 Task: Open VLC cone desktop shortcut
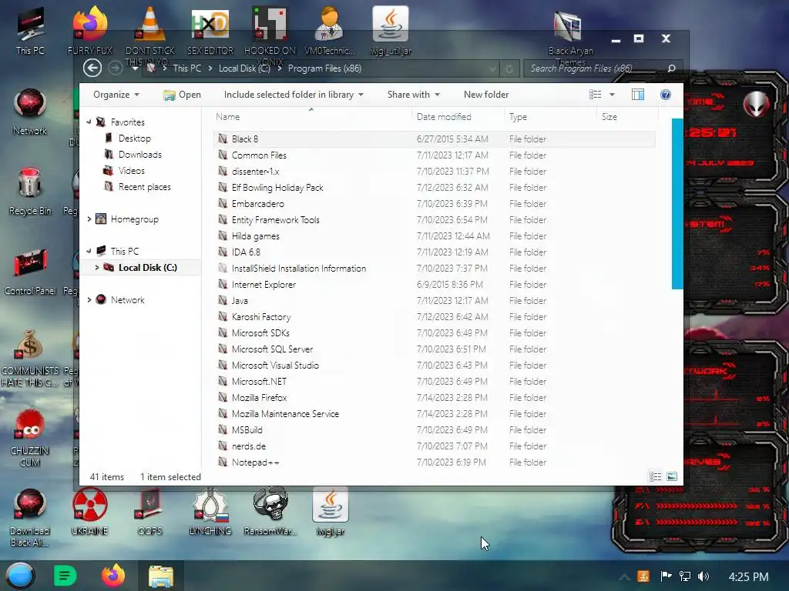click(150, 31)
